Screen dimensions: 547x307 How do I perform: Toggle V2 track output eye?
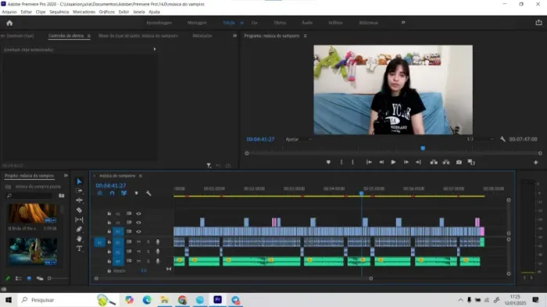[138, 223]
